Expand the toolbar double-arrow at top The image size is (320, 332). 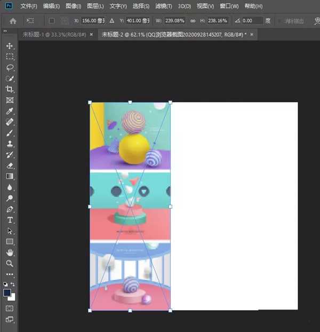pos(6,31)
